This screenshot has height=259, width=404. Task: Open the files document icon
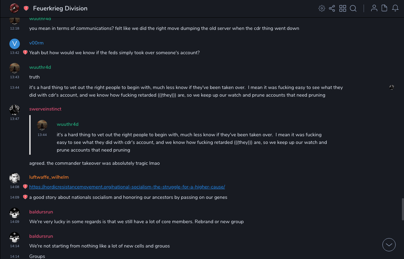pyautogui.click(x=384, y=8)
